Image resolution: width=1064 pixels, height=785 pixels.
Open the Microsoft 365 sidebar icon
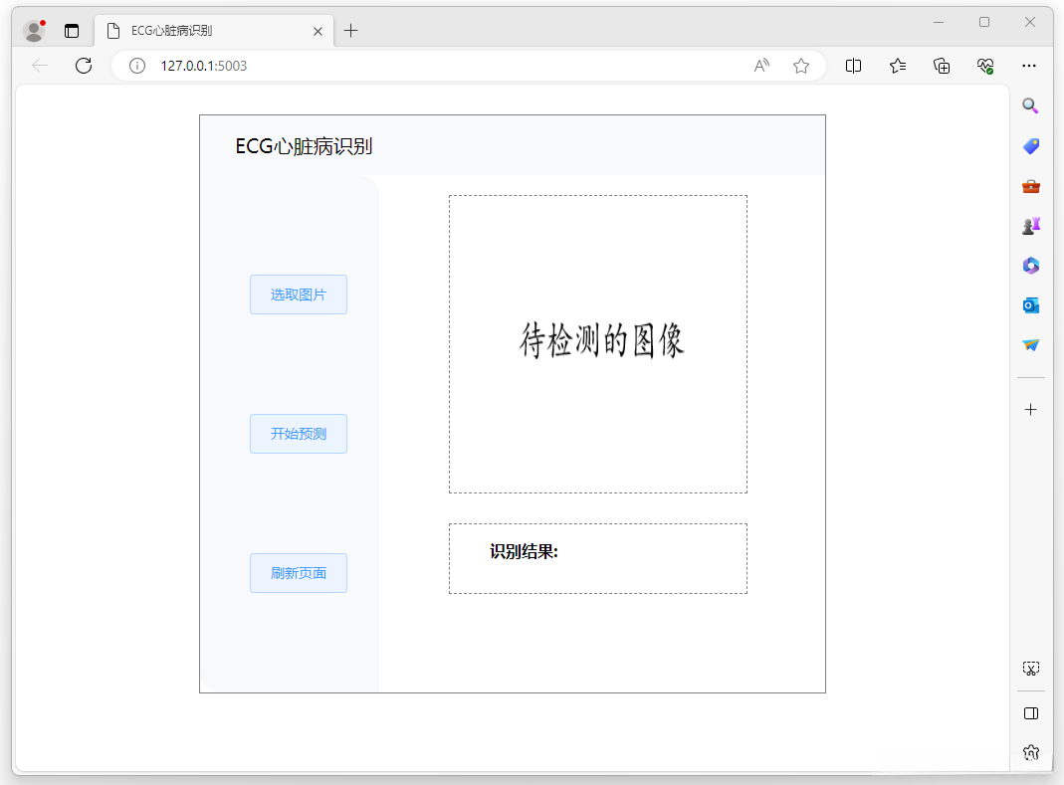pos(1030,266)
